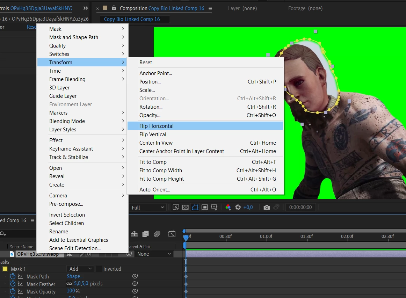Click Add to Essential Graphics
The image size is (406, 298).
point(82,240)
